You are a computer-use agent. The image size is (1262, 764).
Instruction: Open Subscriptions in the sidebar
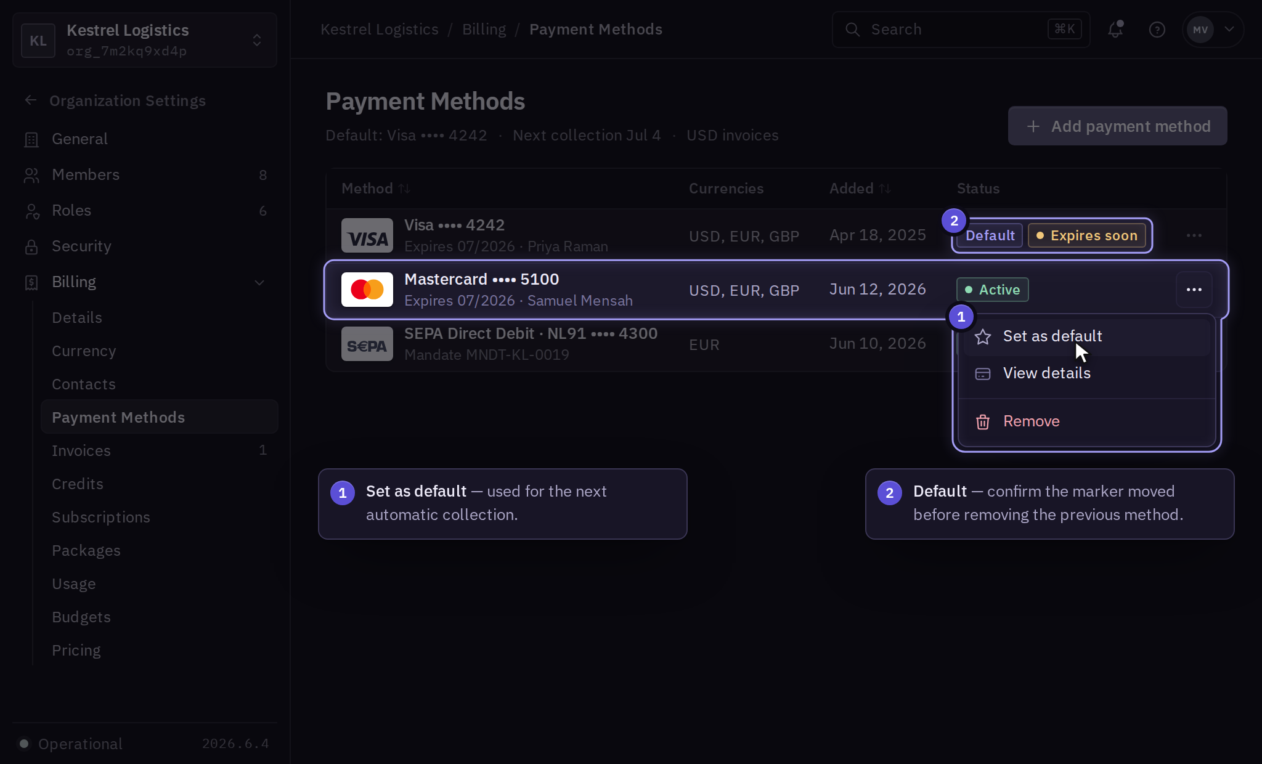159,518
